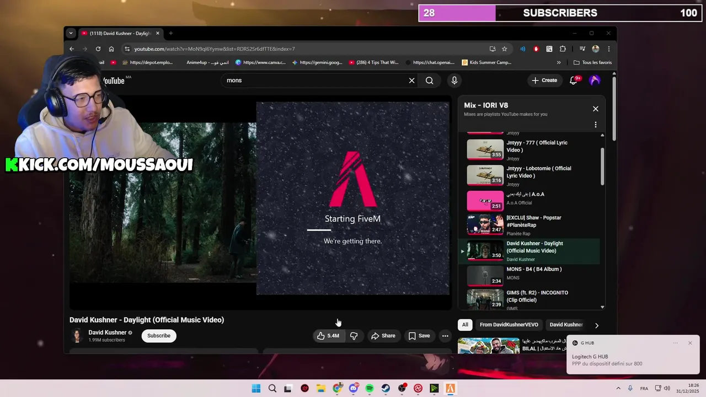706x397 pixels.
Task: Open the depot.emplo bookmark
Action: (147, 62)
